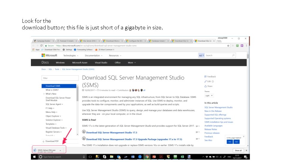The image size is (288, 162).
Task: Click the green Chrome extension icon
Action: 237,46
